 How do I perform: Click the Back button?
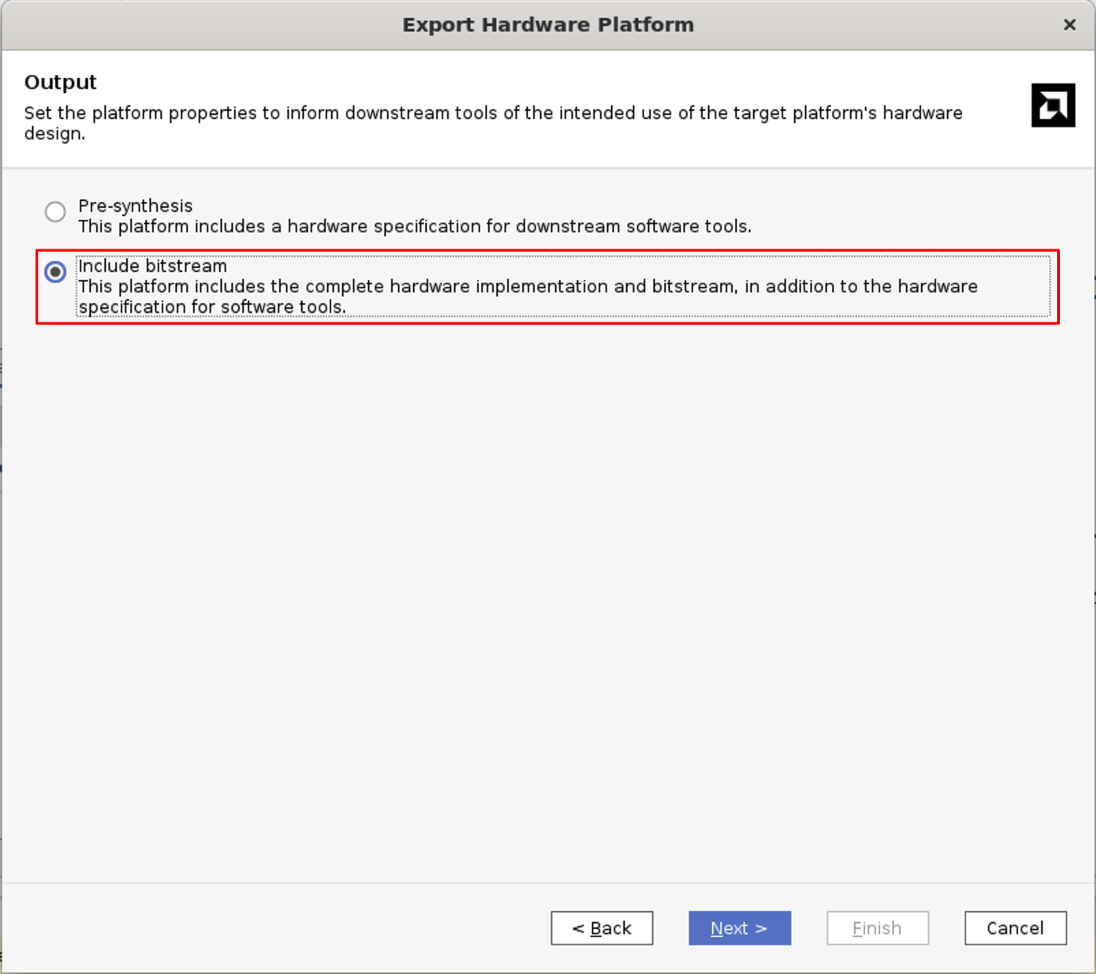click(x=601, y=928)
